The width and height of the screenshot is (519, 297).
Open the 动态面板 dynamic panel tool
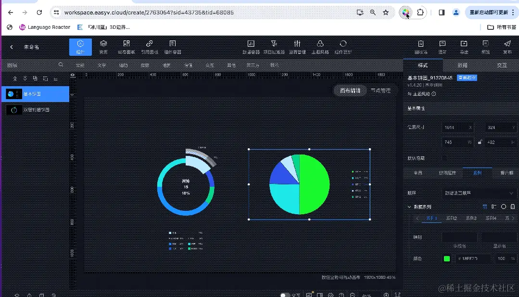coord(126,47)
